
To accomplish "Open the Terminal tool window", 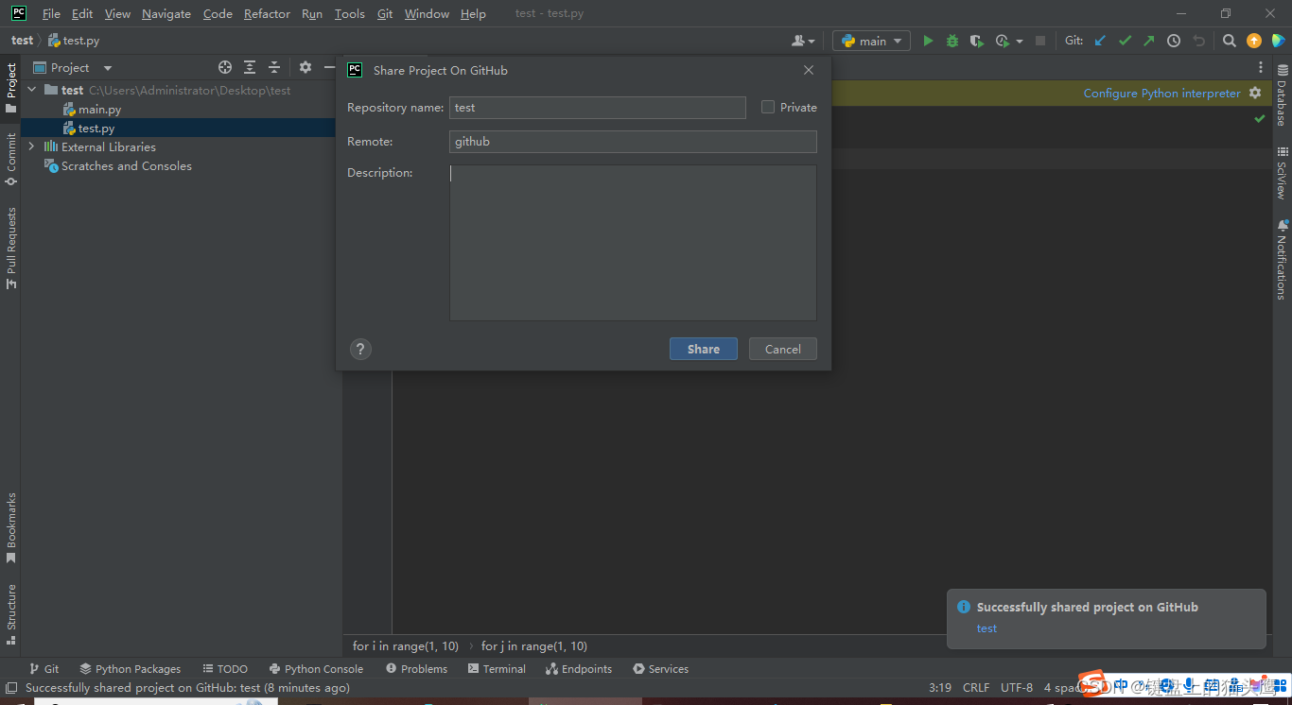I will coord(497,668).
